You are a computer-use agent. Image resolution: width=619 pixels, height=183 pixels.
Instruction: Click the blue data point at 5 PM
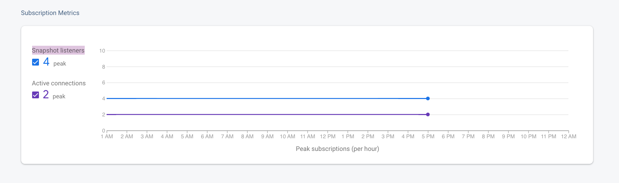tap(428, 98)
